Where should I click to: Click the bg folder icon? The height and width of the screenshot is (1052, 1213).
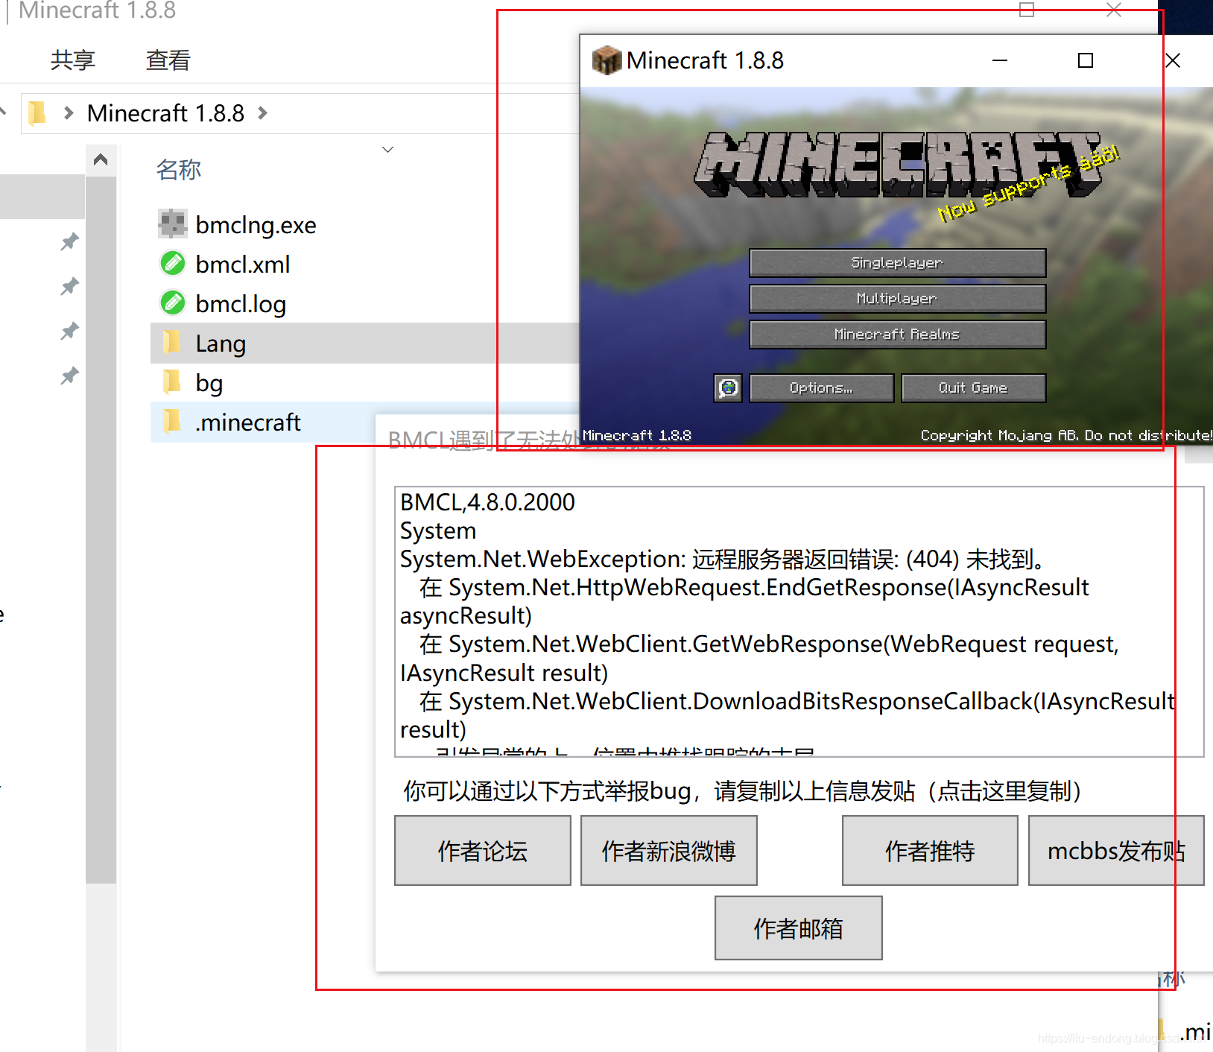(x=172, y=381)
